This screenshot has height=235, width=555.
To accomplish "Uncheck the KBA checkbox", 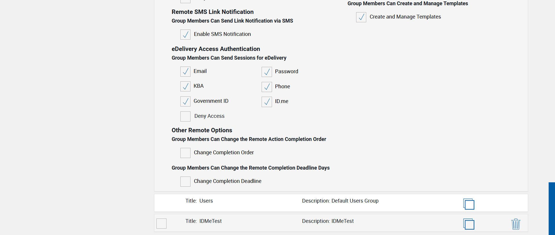I will (185, 86).
